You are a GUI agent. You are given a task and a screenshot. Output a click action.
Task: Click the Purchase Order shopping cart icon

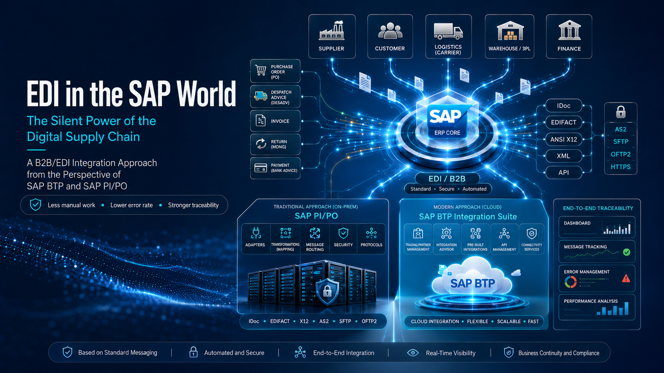click(x=261, y=71)
